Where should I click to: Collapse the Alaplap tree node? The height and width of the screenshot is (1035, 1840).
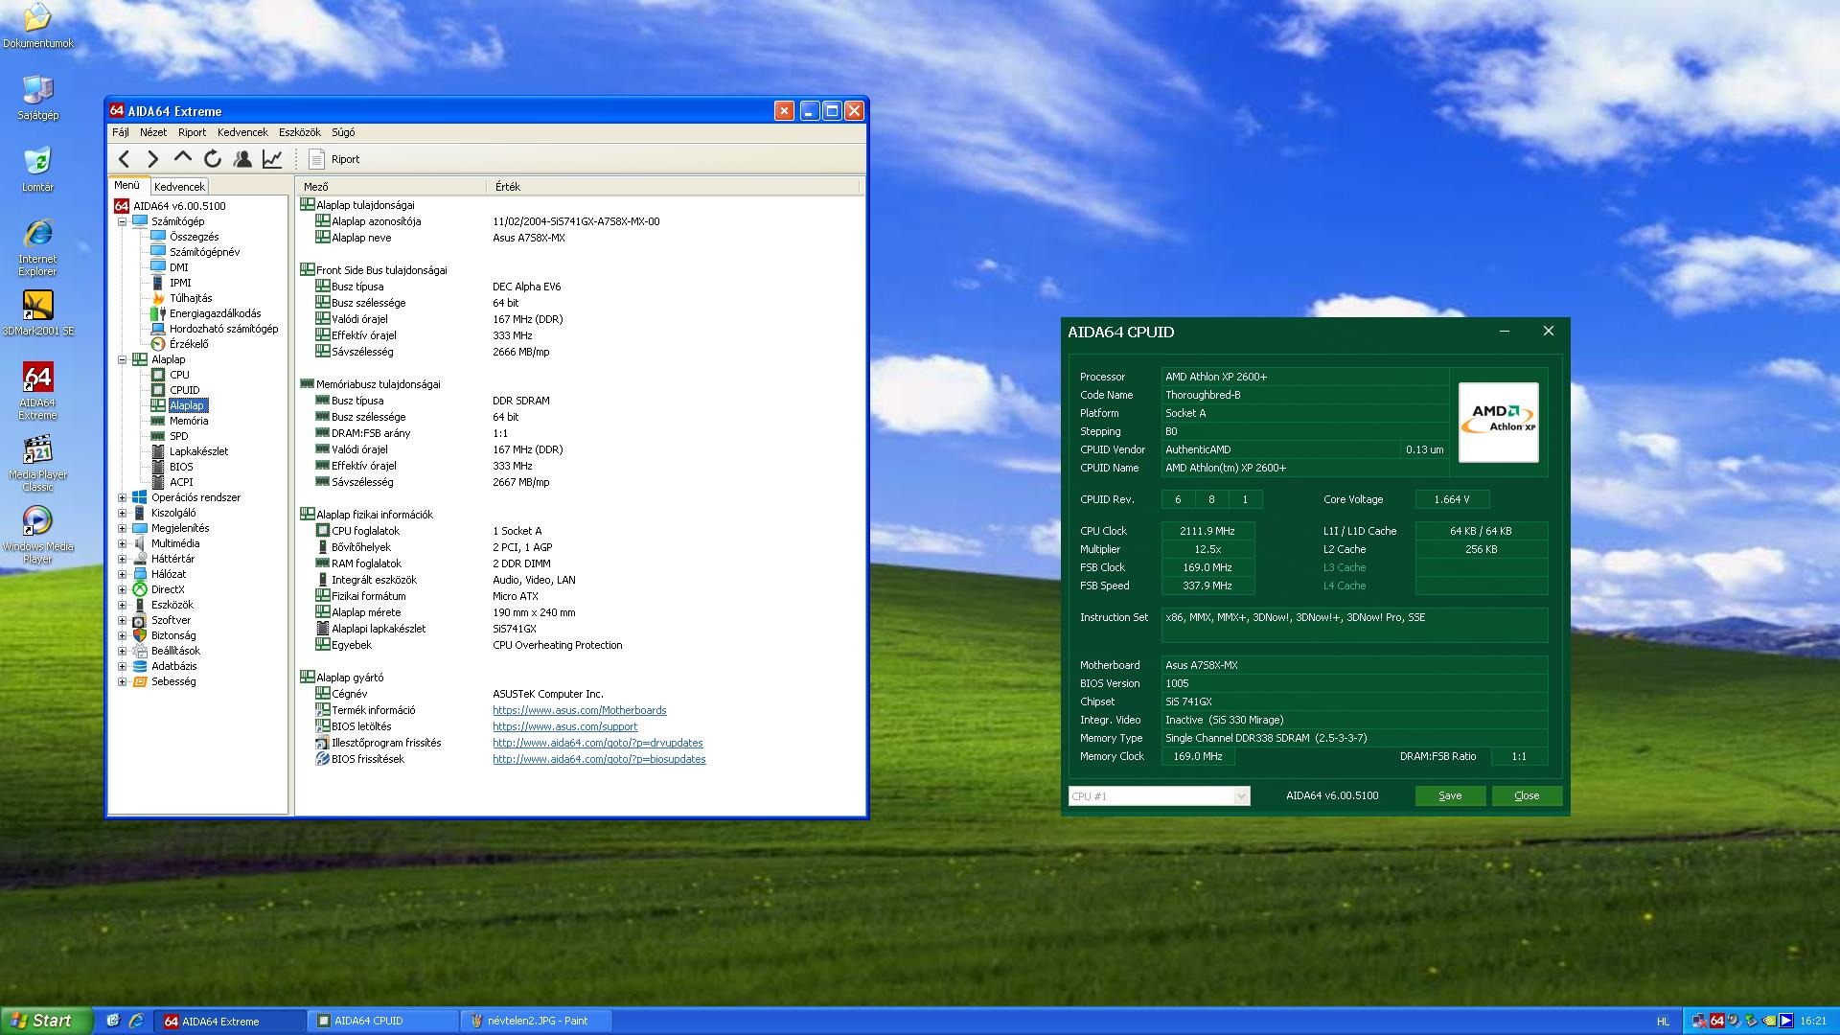point(122,359)
